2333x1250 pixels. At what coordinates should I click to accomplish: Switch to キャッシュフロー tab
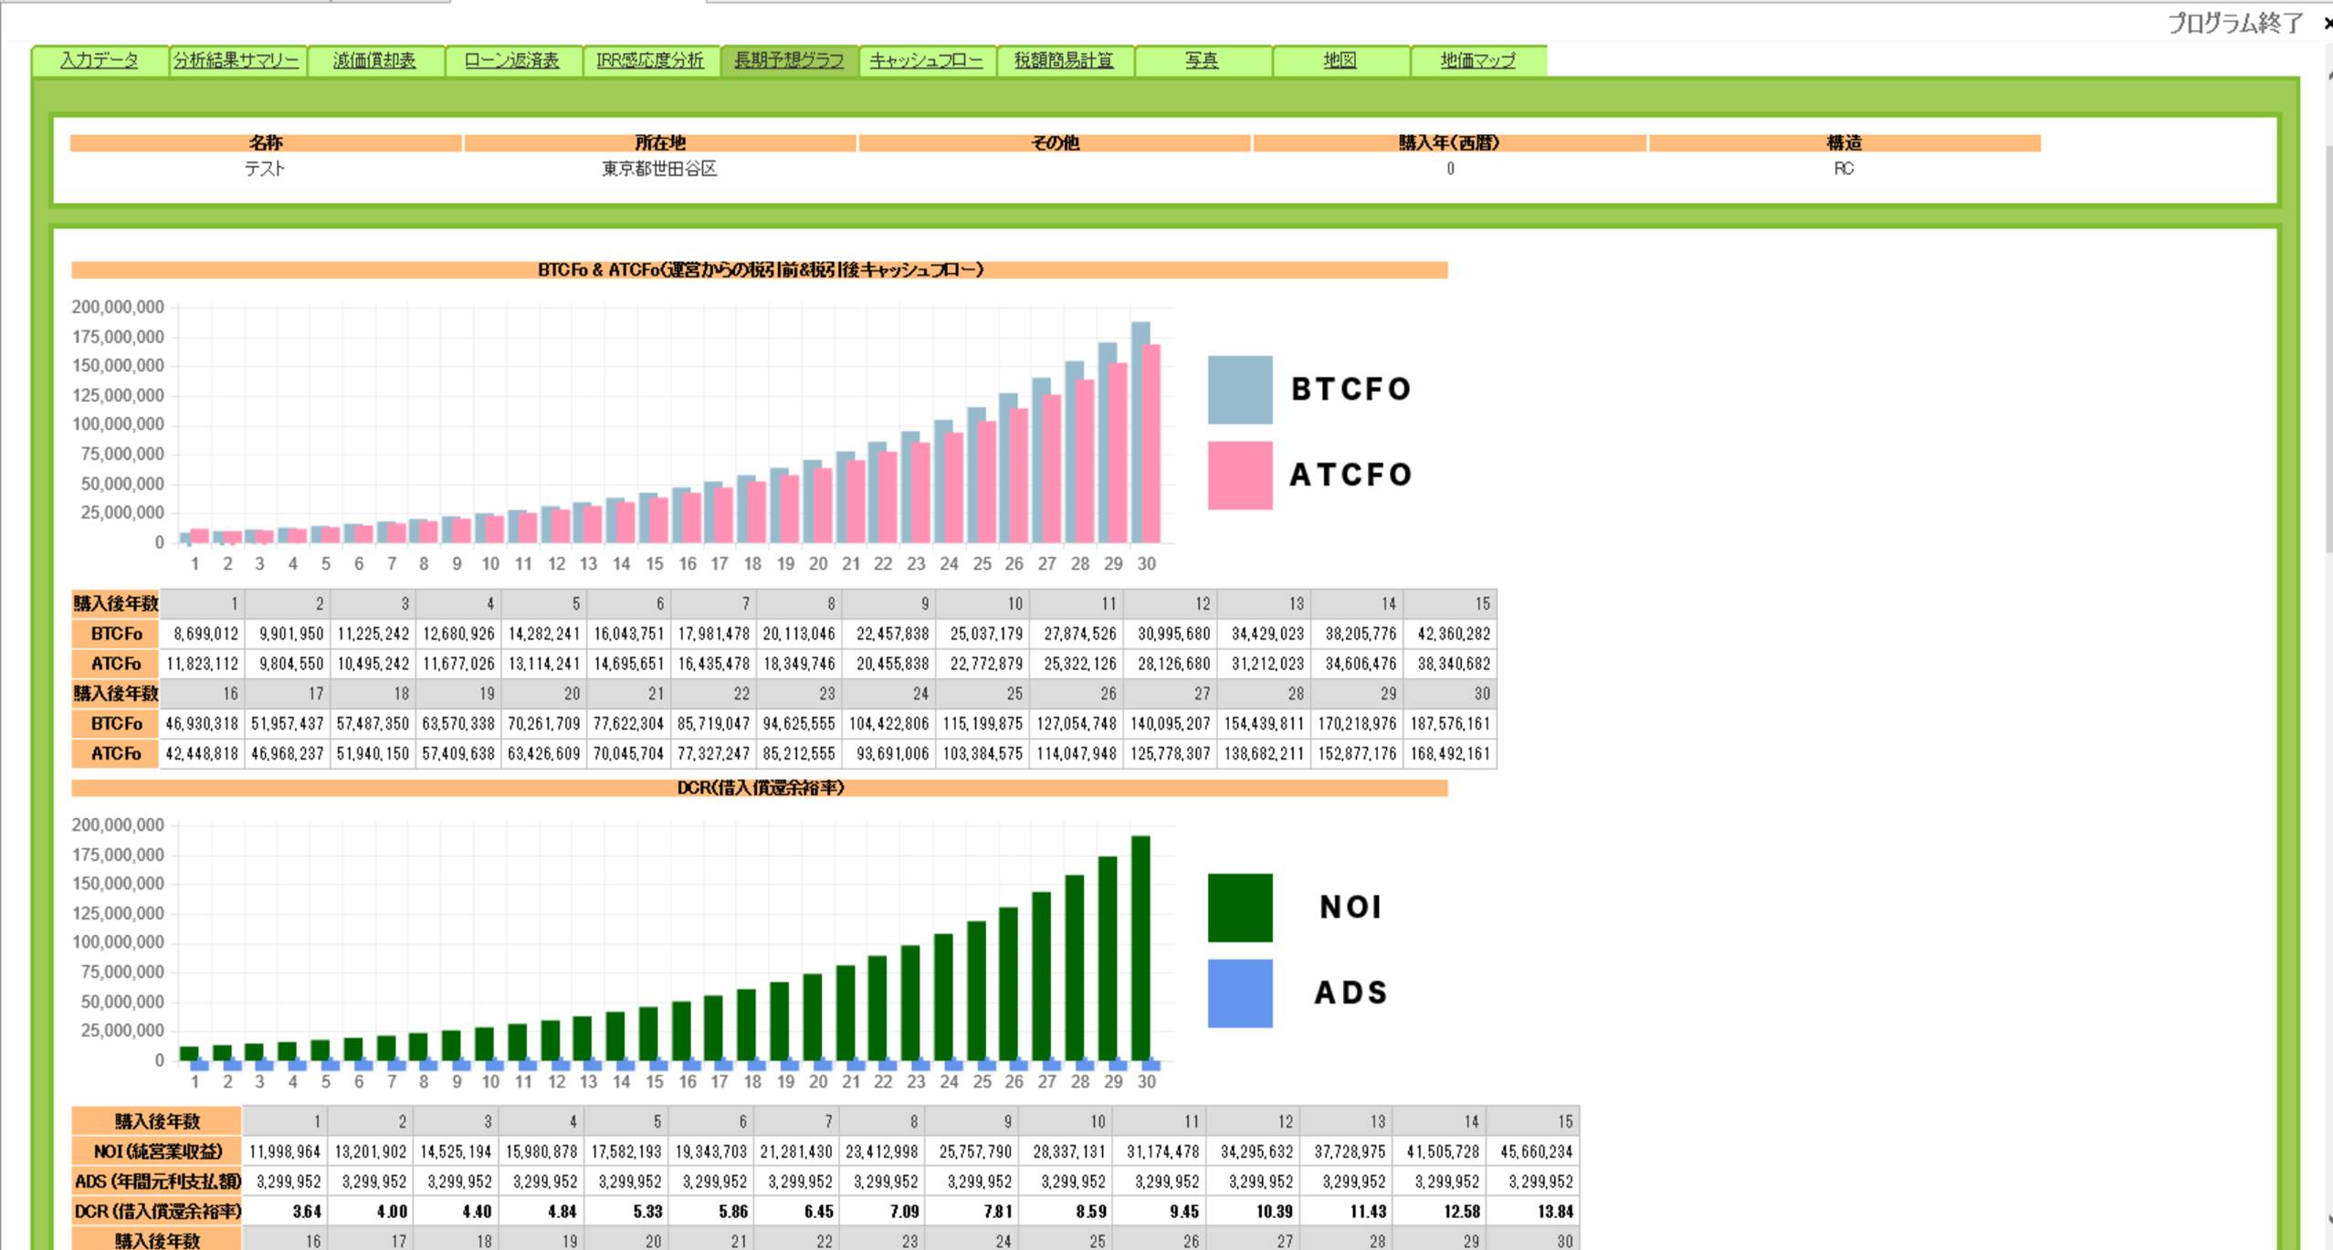tap(926, 60)
